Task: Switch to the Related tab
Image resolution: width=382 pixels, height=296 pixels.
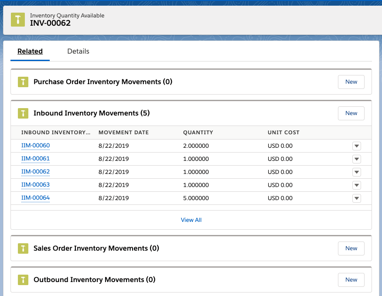Action: [30, 51]
